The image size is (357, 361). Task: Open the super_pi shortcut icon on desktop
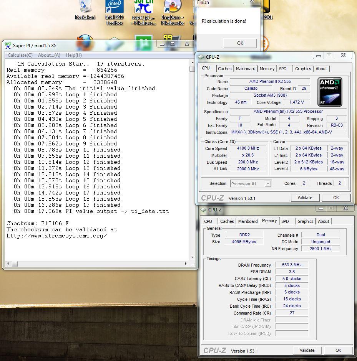[143, 13]
